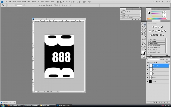Toggle visibility of the 8 text layer
Viewport: 171px width, 107px height.
(148, 74)
